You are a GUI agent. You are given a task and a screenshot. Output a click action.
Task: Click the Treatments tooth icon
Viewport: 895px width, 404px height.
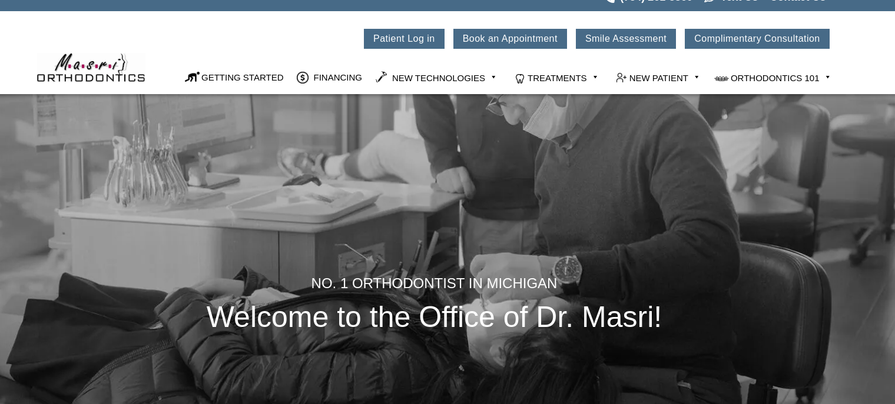[520, 78]
